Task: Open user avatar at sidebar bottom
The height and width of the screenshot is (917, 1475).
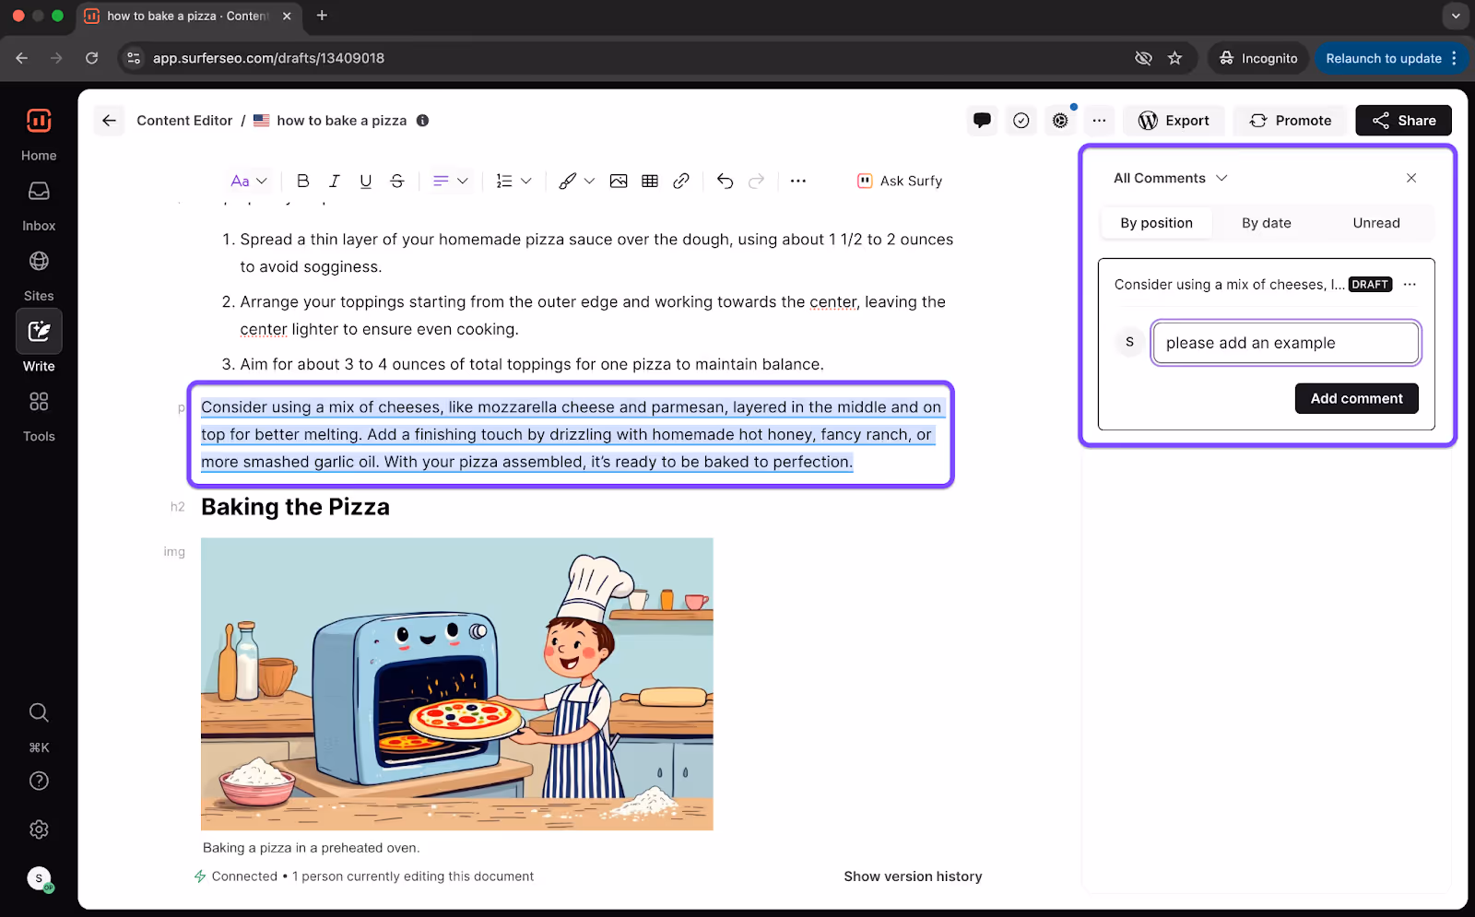Action: tap(40, 879)
